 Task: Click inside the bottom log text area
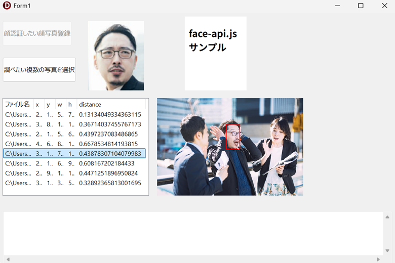pyautogui.click(x=193, y=234)
